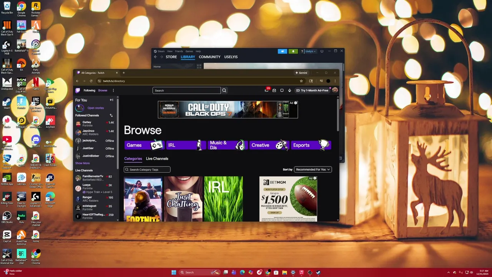Open the View menu in Steam
The height and width of the screenshot is (277, 492).
click(x=170, y=51)
